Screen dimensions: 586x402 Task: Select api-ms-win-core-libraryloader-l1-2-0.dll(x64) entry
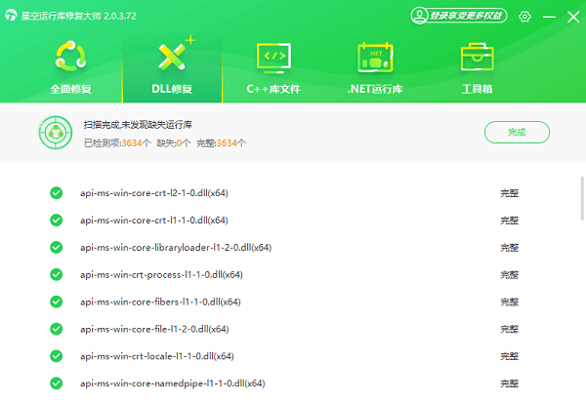pos(176,247)
